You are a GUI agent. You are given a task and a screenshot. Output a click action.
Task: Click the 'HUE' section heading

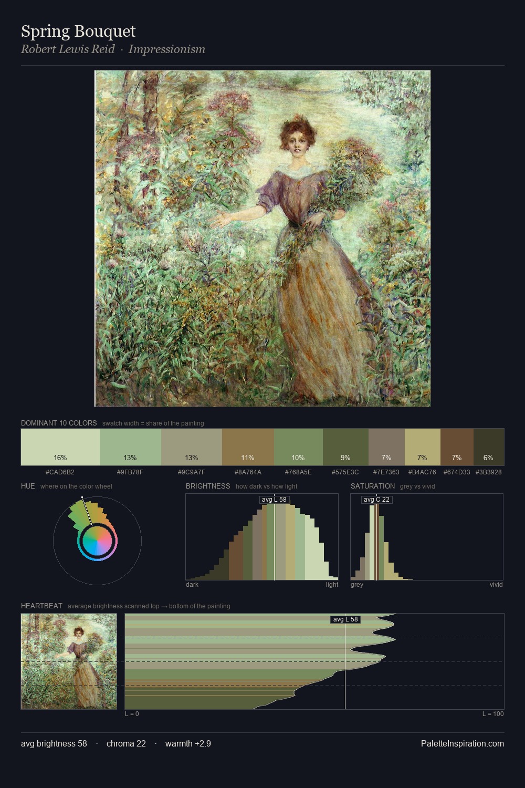[x=28, y=486]
